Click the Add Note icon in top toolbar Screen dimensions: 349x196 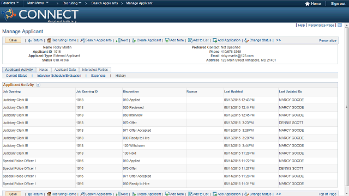167,40
